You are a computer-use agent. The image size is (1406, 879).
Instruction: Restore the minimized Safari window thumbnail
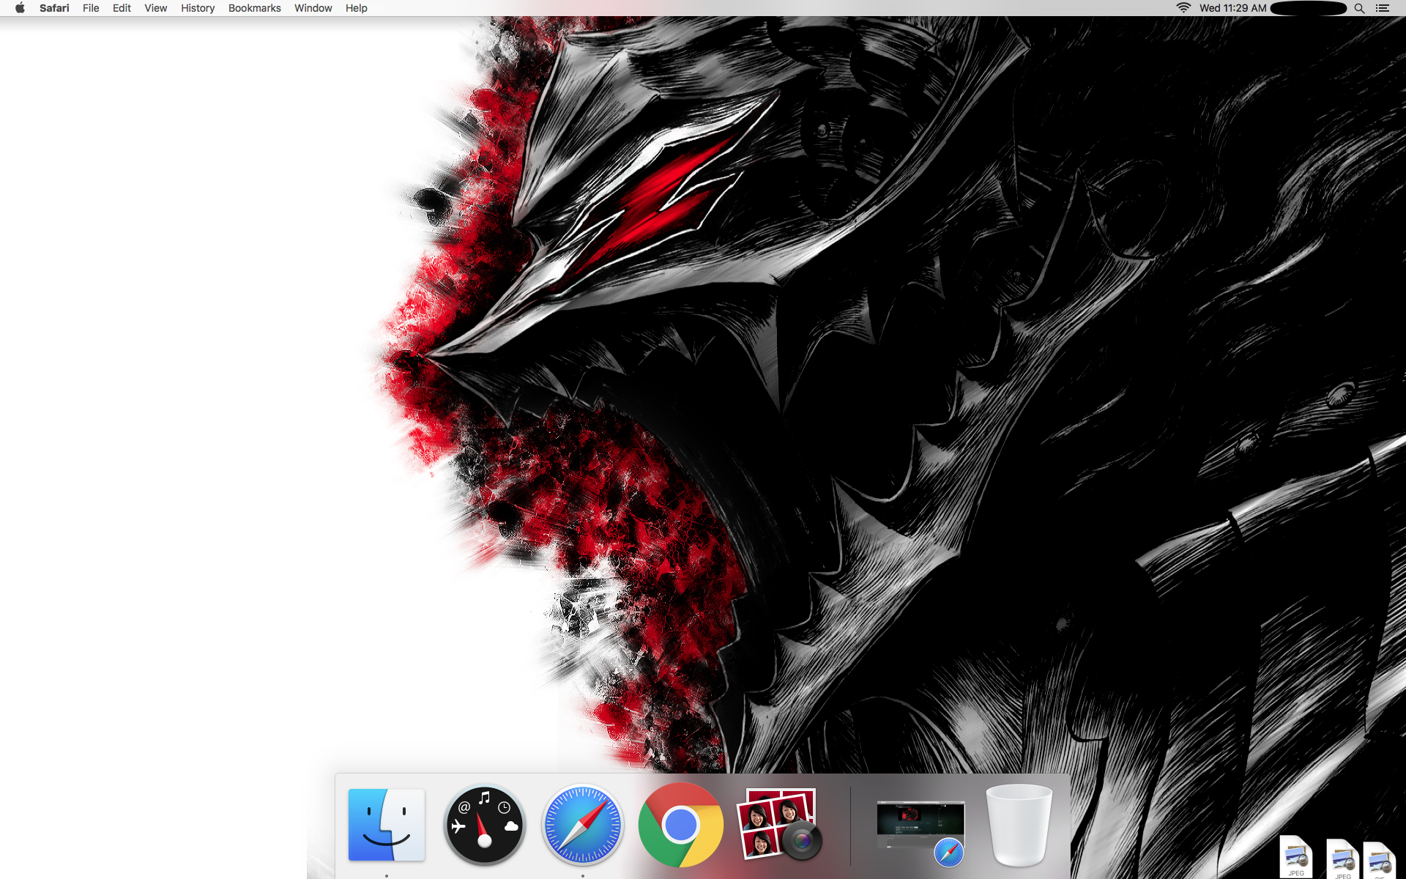coord(920,826)
